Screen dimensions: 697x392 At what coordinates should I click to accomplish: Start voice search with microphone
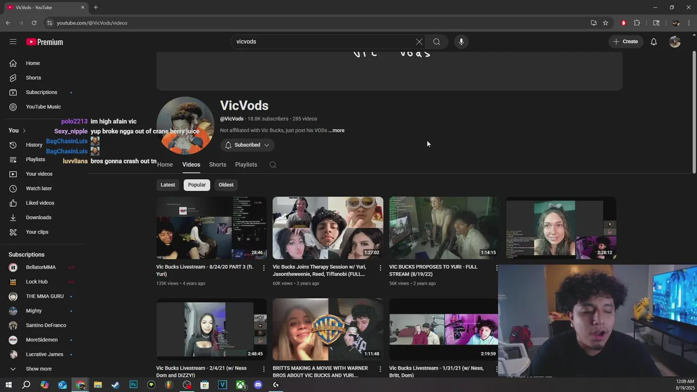(461, 41)
